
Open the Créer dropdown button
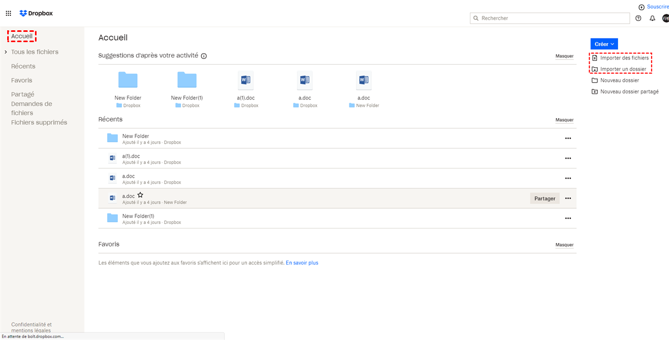point(604,44)
